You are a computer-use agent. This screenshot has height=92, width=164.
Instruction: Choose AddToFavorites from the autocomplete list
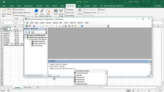pos(89,84)
